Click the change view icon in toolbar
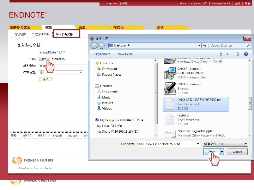 click(x=221, y=54)
